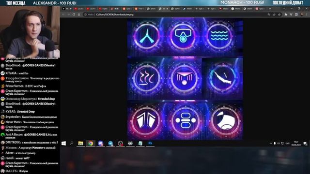Click Александр Марончук's Stranded deep message

point(28,99)
